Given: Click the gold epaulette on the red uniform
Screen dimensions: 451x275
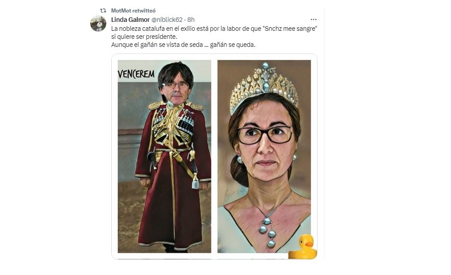Looking at the screenshot, I should (155, 105).
